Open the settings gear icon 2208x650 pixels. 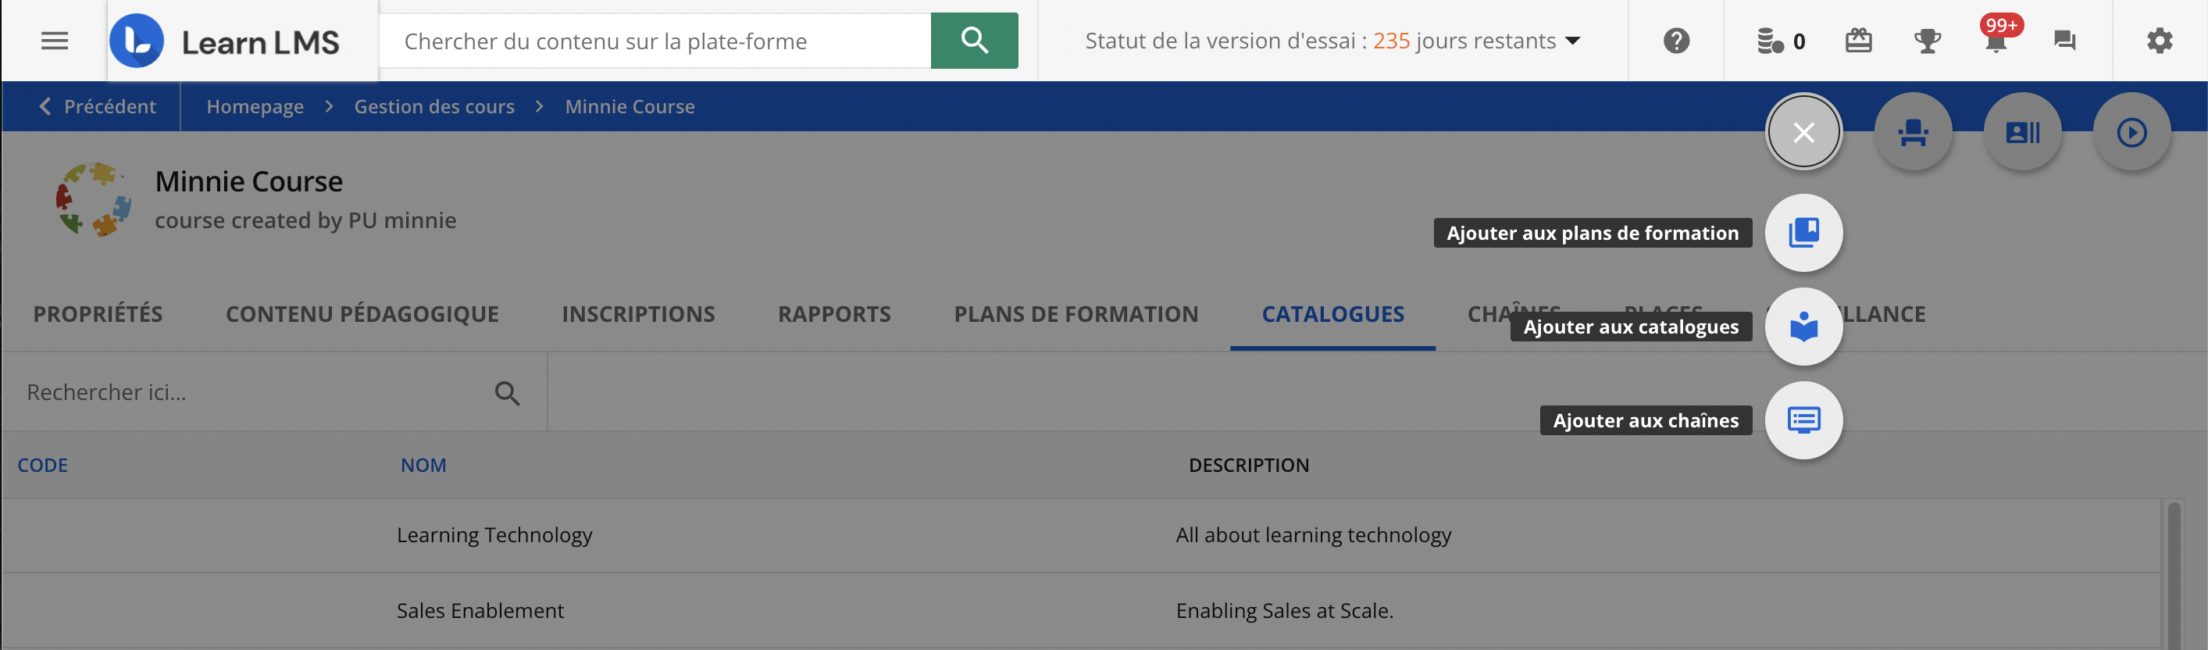click(x=2159, y=41)
